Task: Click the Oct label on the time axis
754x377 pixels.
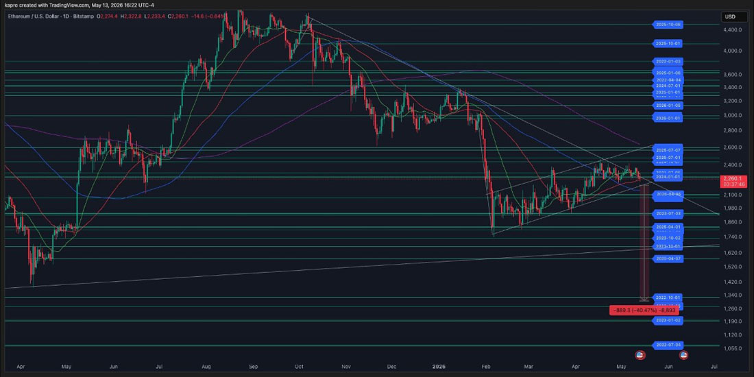Action: coord(299,367)
